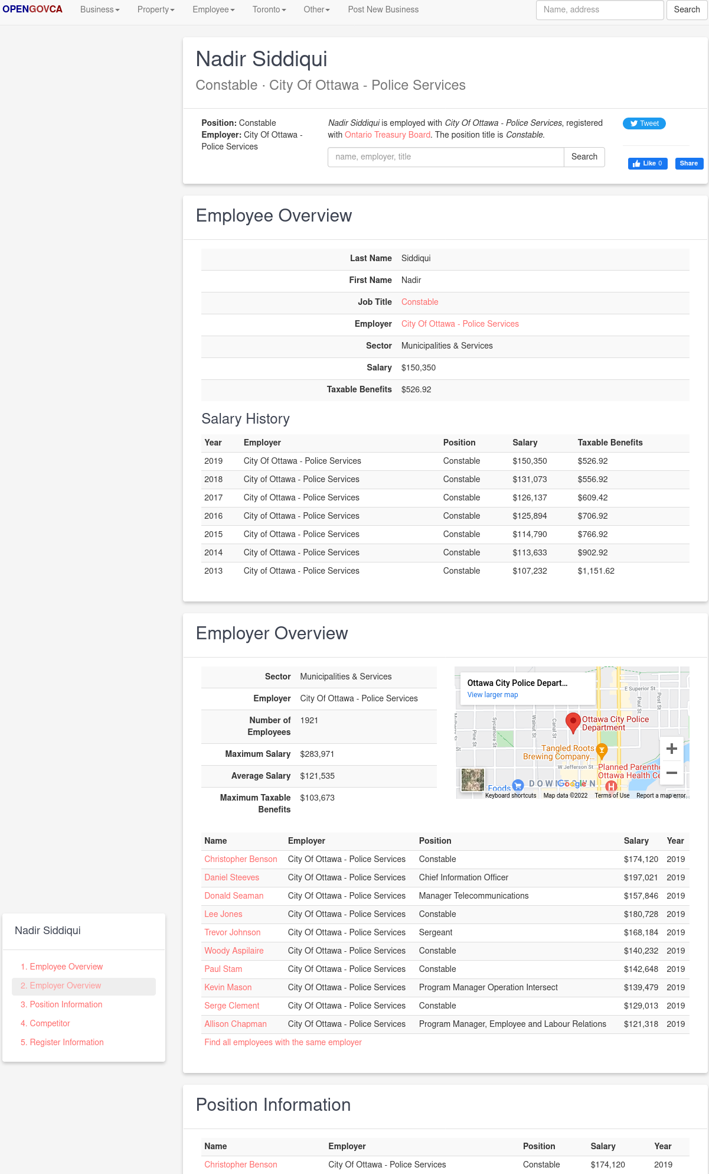Click the 2018 salary value $131,073
This screenshot has width=709, height=1174.
[x=530, y=479]
